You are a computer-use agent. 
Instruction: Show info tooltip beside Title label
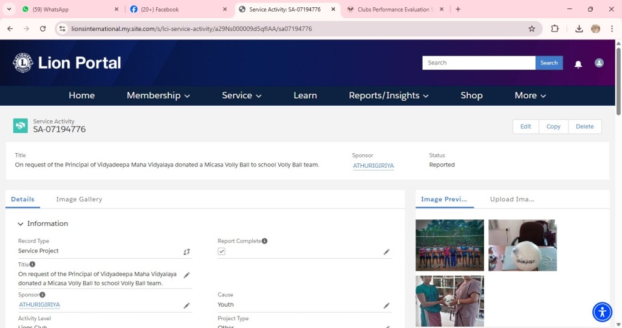coord(33,264)
